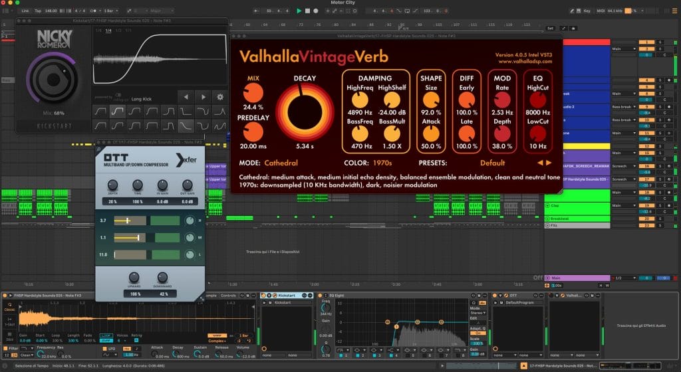
Task: Toggle the sampler Filter on/off switch
Action: coord(5,348)
